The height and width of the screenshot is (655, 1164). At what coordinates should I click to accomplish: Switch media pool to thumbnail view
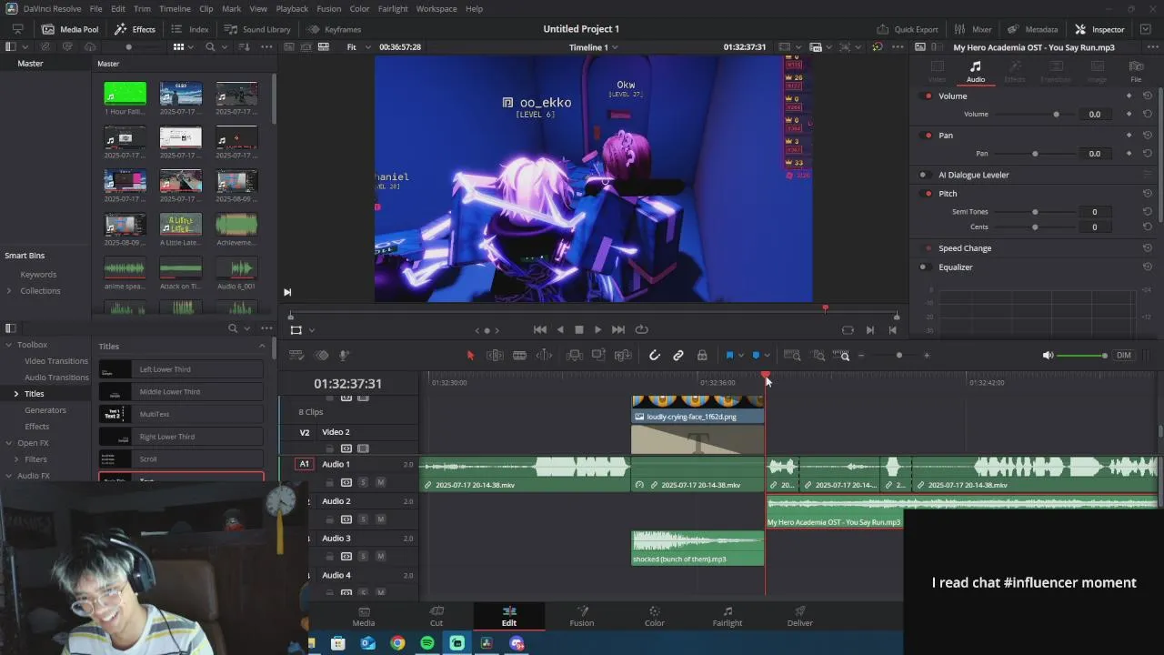pos(178,46)
